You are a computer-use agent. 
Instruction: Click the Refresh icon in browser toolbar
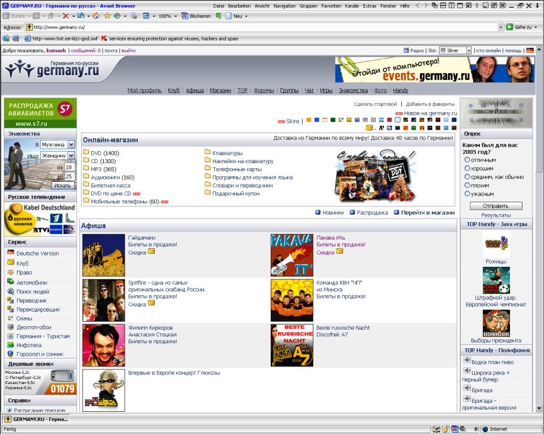(x=80, y=16)
